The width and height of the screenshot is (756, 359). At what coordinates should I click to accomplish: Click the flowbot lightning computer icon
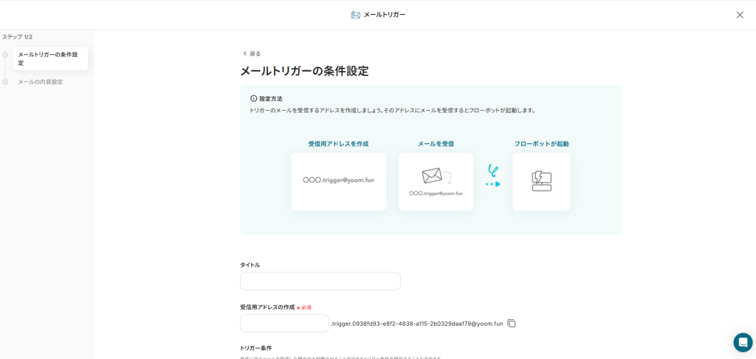541,181
